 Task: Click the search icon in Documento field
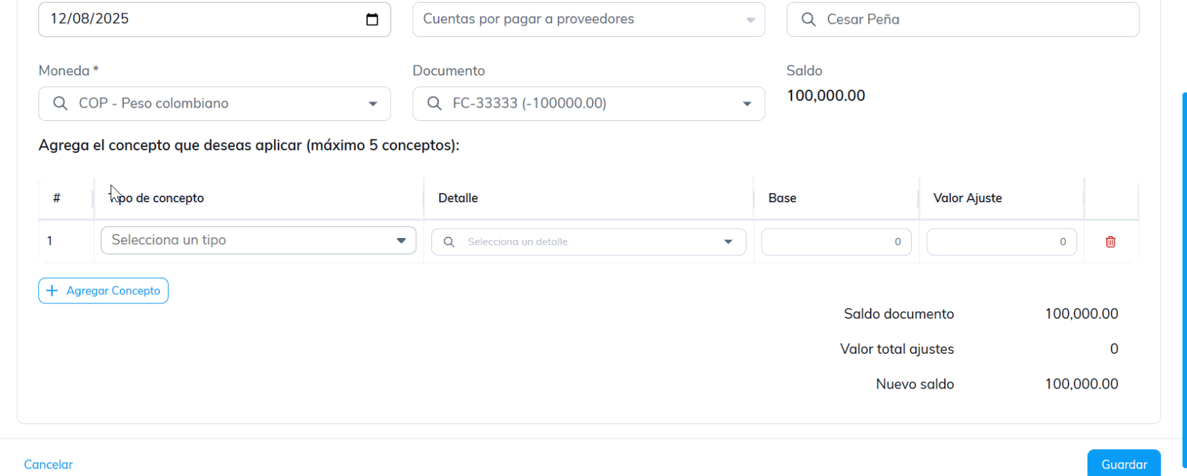pos(434,104)
